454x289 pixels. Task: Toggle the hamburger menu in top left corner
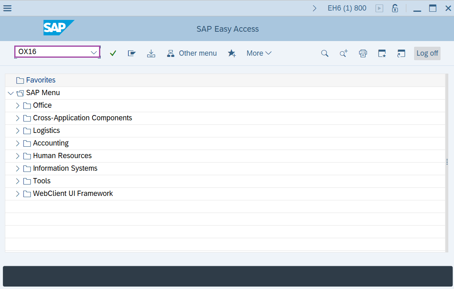[x=7, y=8]
